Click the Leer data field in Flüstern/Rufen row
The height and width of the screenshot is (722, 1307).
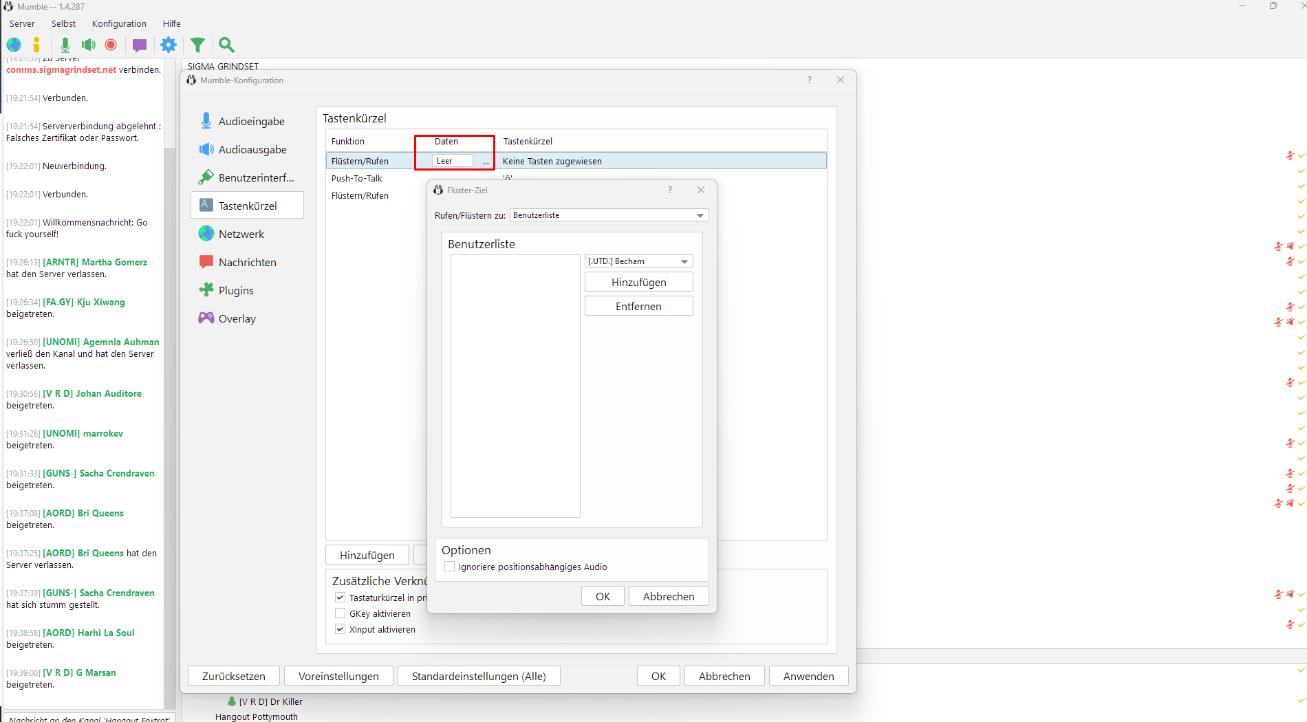pyautogui.click(x=453, y=161)
